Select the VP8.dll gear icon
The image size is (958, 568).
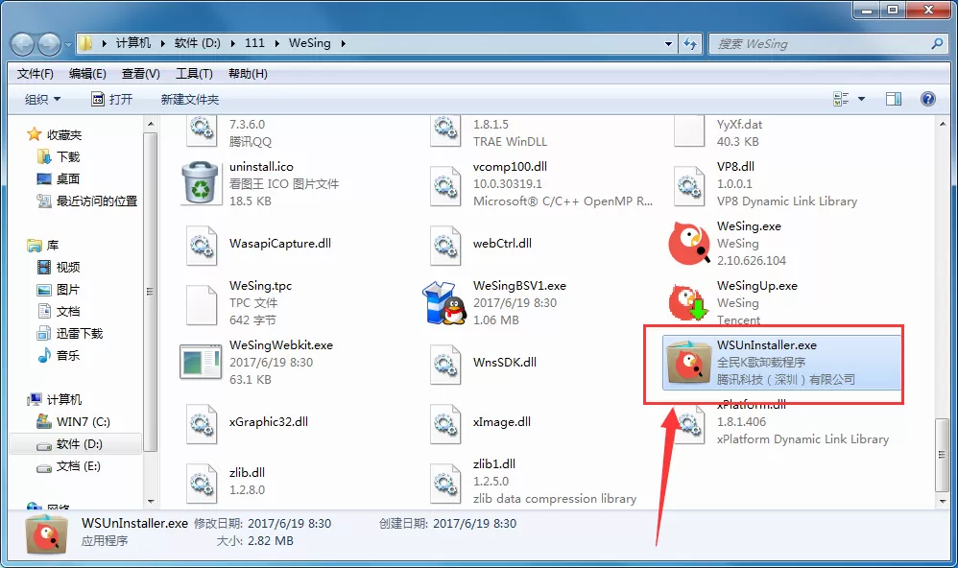coord(689,186)
